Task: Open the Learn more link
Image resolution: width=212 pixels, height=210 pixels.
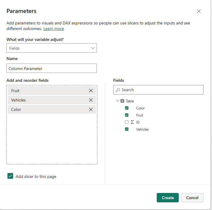Action: (54, 29)
